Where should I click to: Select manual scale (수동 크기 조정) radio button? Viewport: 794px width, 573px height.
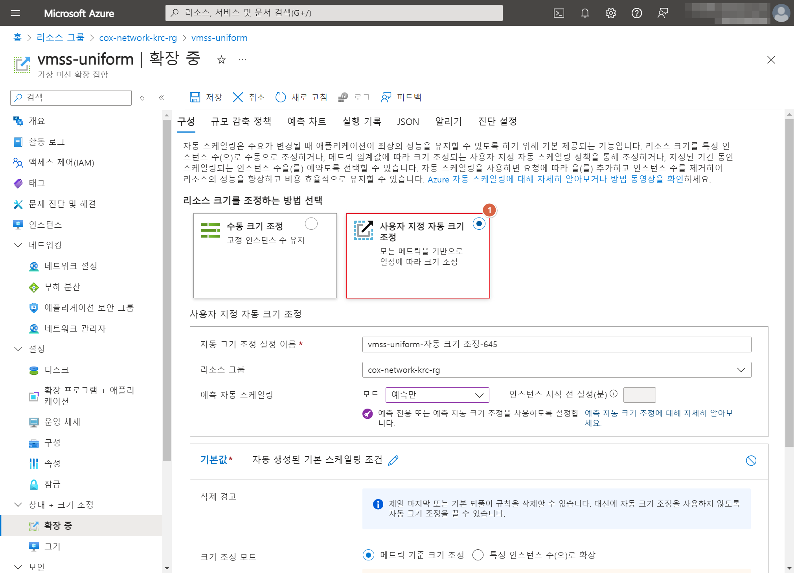click(311, 224)
